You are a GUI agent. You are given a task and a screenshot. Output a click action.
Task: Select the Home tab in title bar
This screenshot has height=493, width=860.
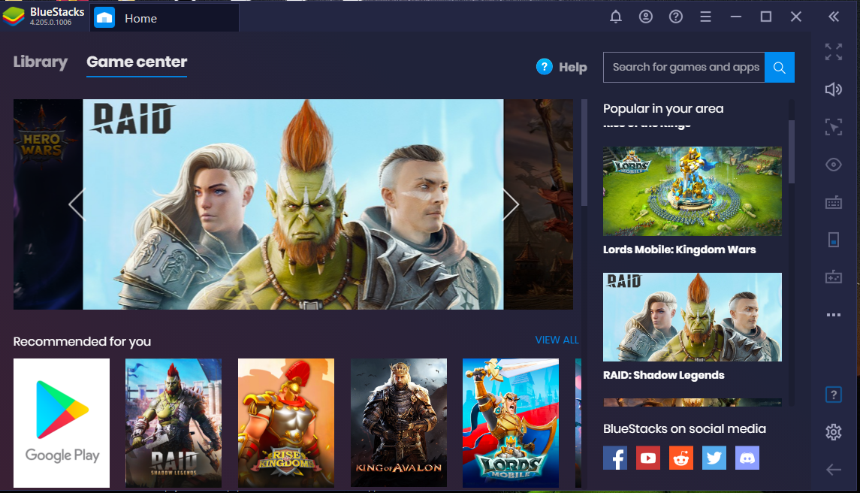click(164, 18)
